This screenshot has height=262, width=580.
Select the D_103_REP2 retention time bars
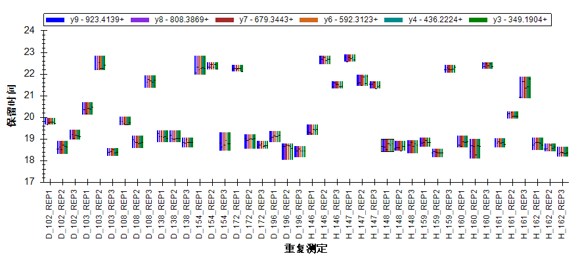click(x=100, y=63)
